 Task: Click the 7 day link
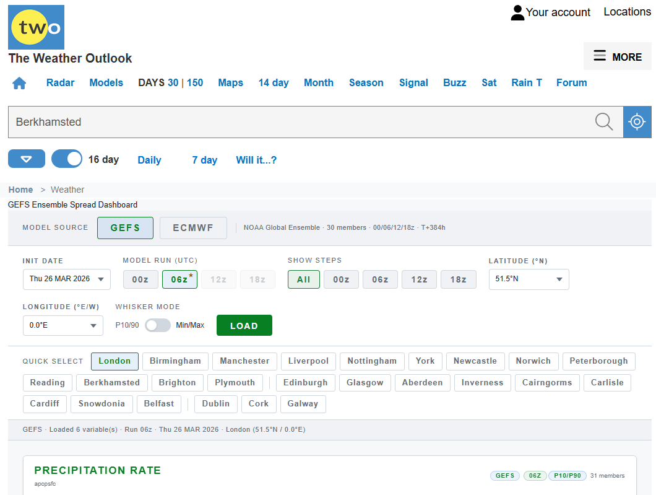click(x=205, y=160)
